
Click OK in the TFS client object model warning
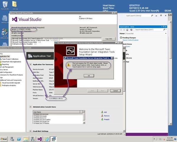89,76
